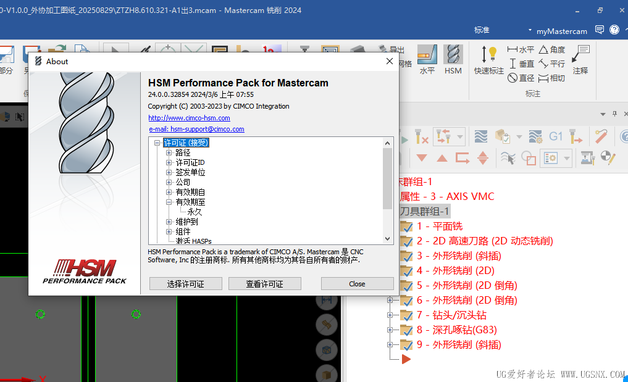Click the waves with gear icon
This screenshot has width=628, height=382.
point(535,136)
